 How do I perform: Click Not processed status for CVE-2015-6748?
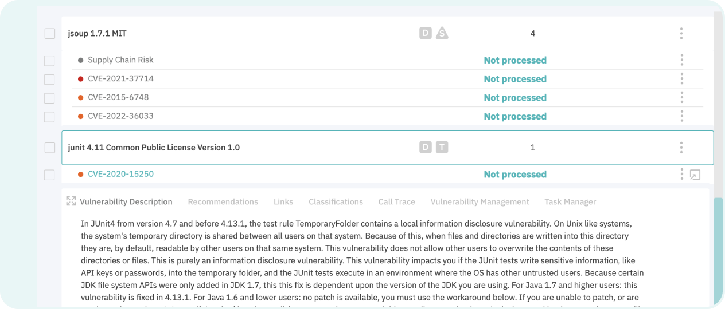(x=515, y=98)
